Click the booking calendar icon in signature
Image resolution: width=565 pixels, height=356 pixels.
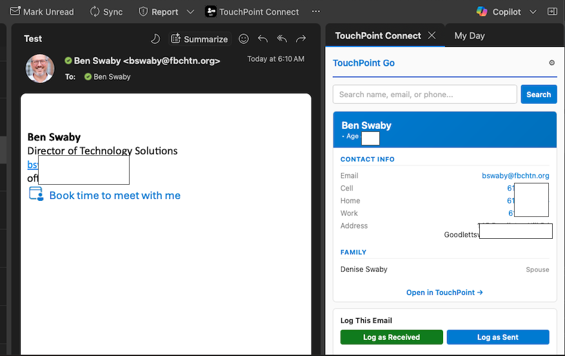tap(36, 194)
